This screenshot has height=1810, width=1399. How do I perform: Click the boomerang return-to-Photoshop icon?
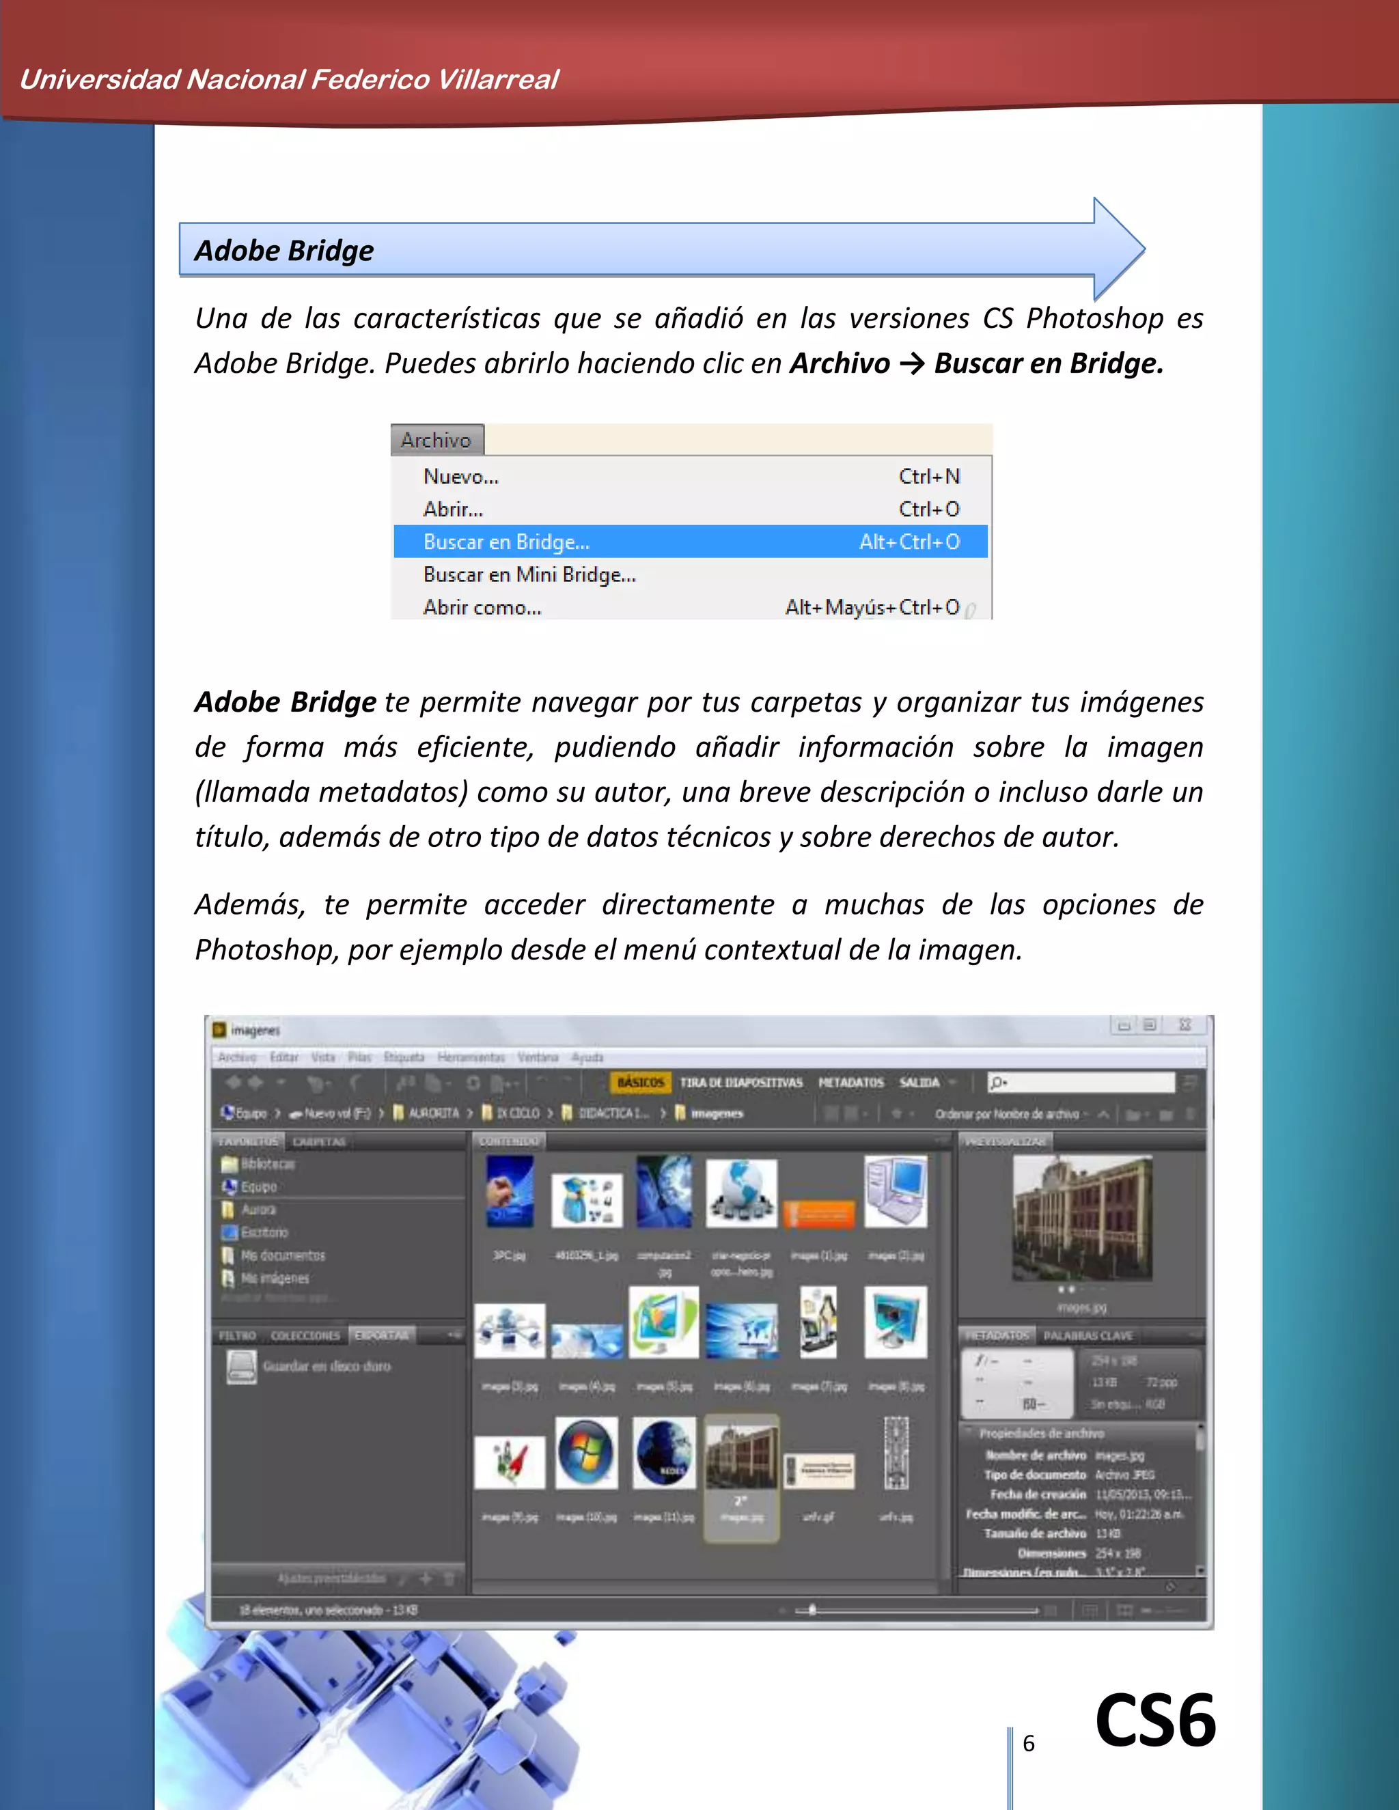click(x=355, y=1083)
